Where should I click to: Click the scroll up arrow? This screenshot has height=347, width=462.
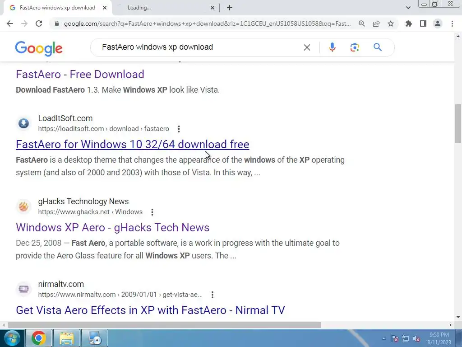(458, 36)
